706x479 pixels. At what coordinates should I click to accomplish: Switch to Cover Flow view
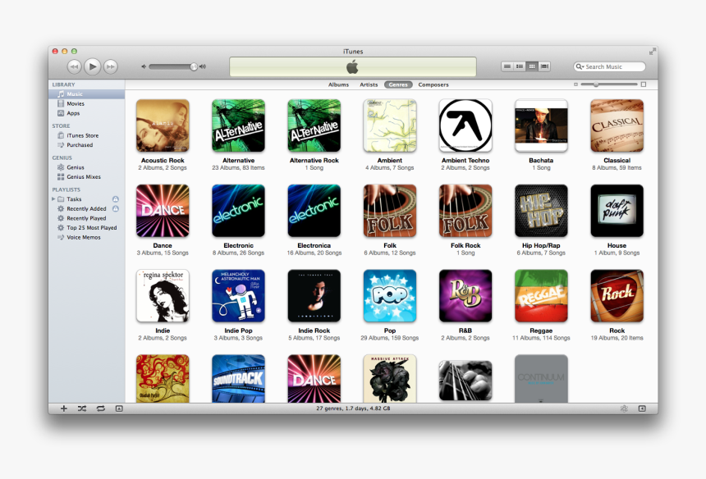tap(544, 66)
